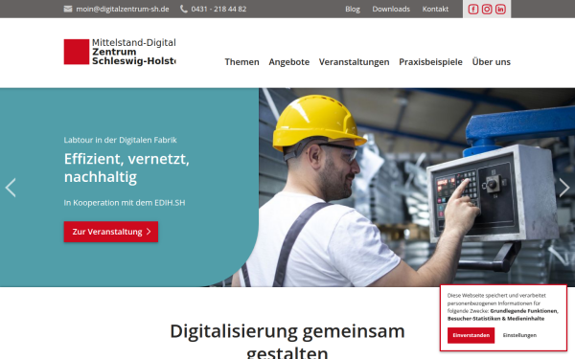This screenshot has height=359, width=575.
Task: Click heading Digitalisierung gemeinsam gestalten
Action: pyautogui.click(x=287, y=341)
